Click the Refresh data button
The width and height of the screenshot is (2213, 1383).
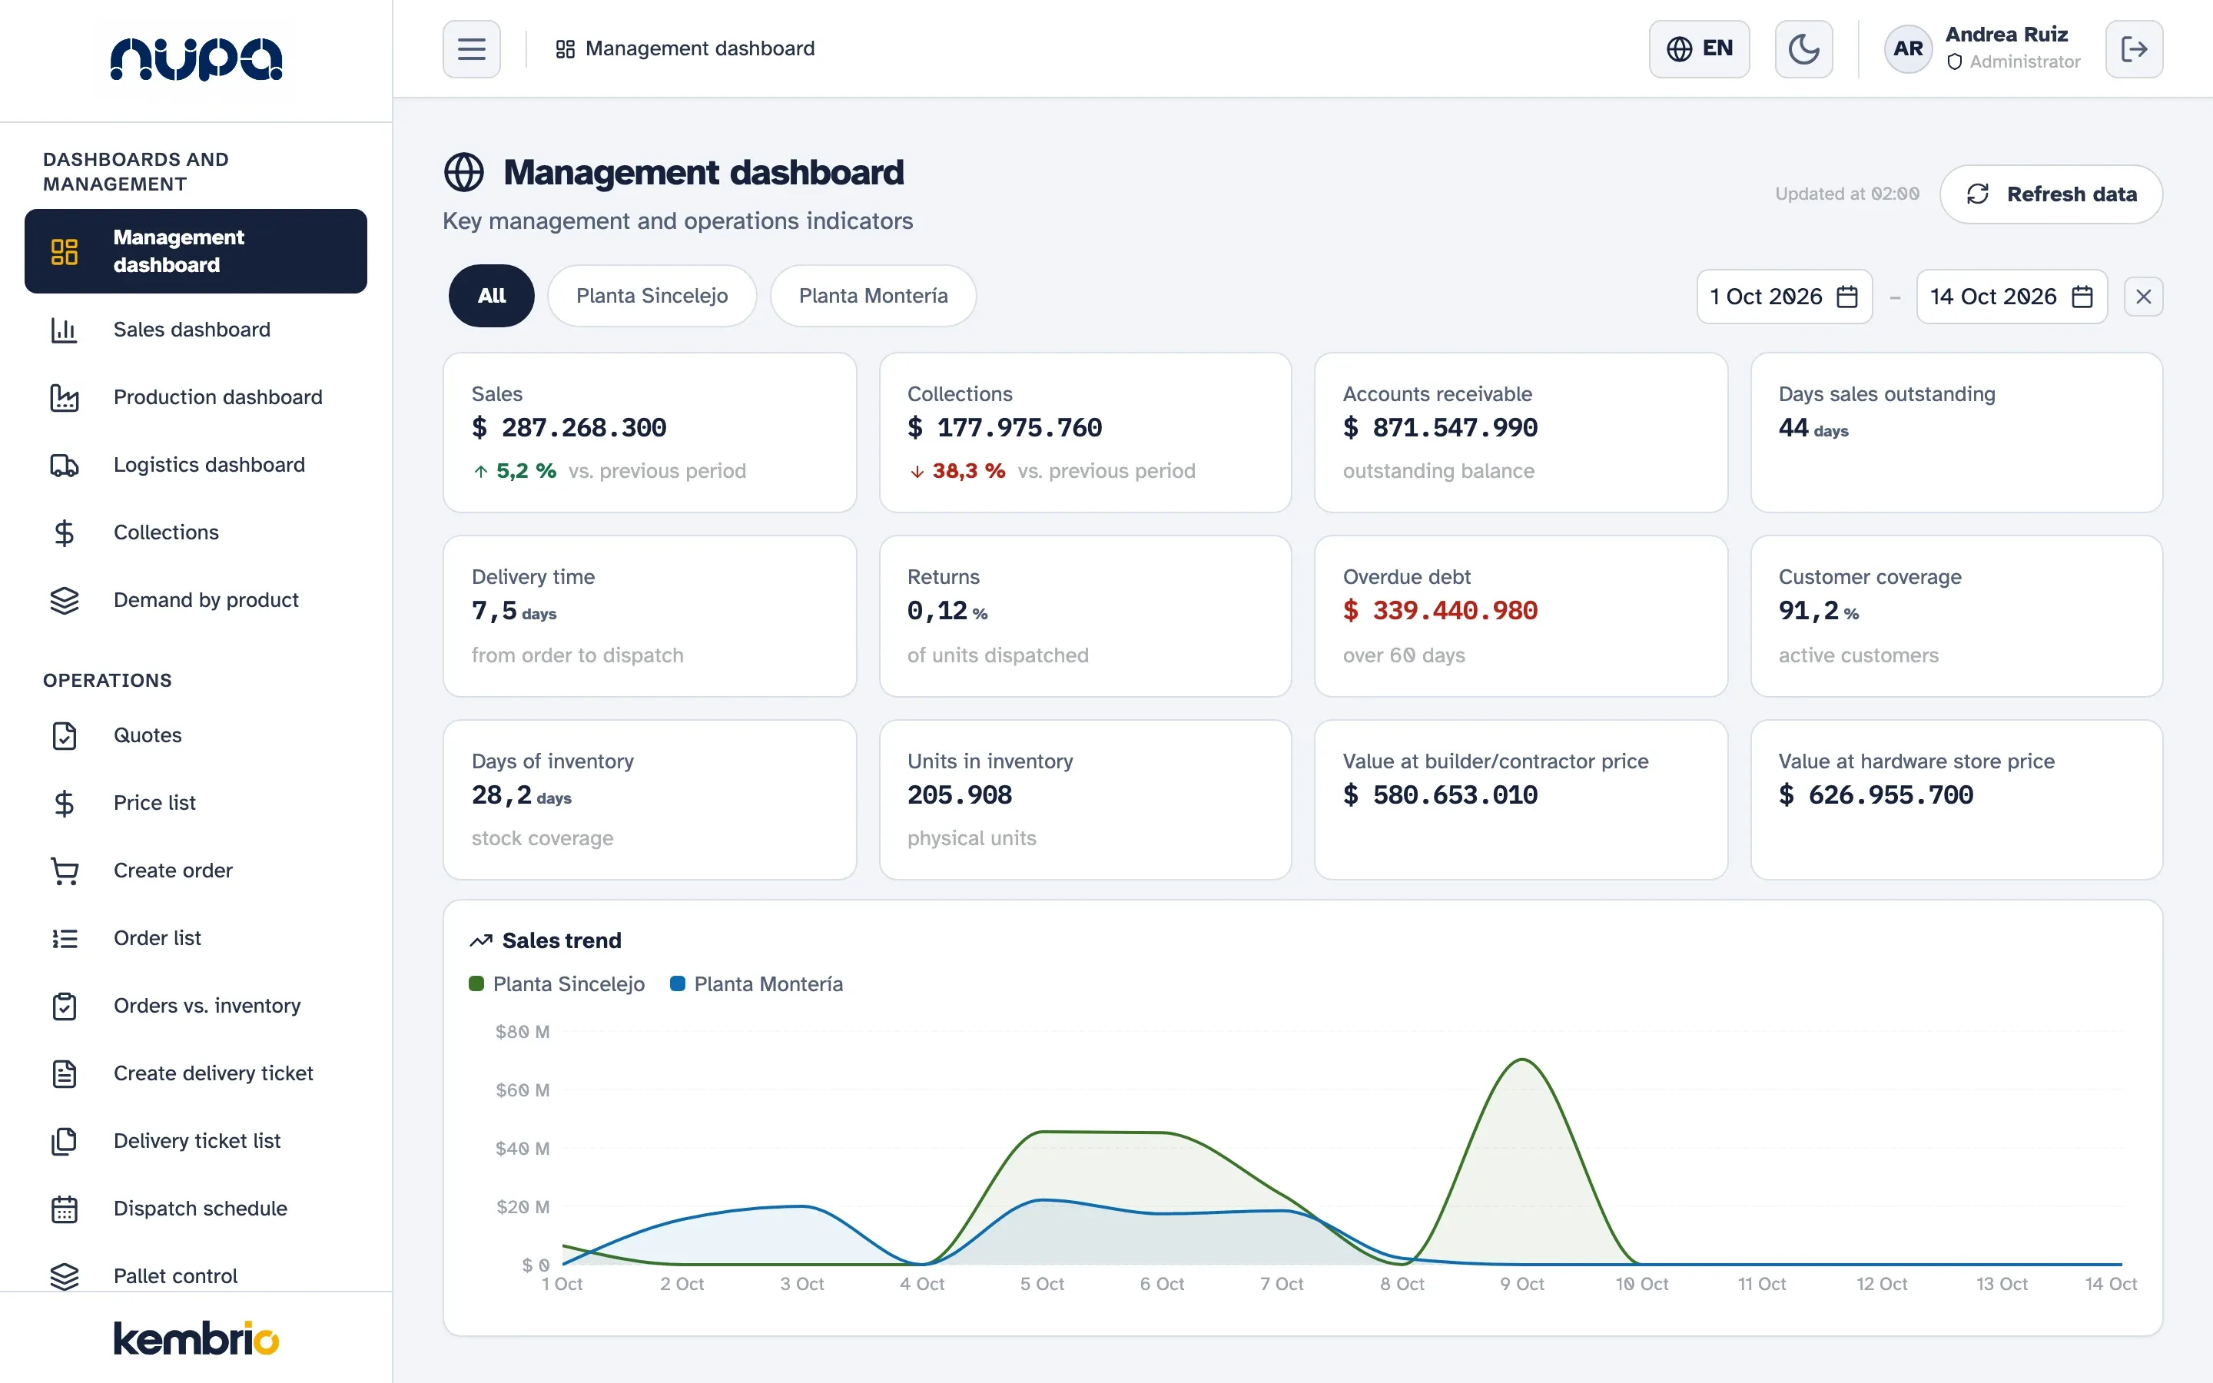coord(2051,194)
